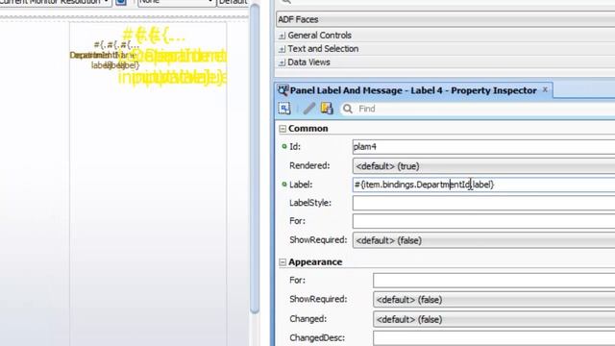Click the ChangedDesc property label
The width and height of the screenshot is (615, 346).
(317, 337)
